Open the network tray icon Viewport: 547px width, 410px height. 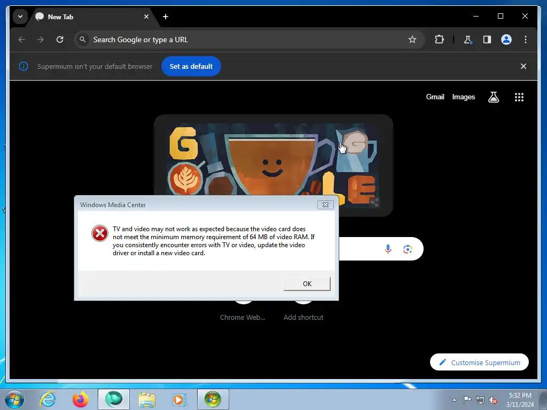coord(480,400)
